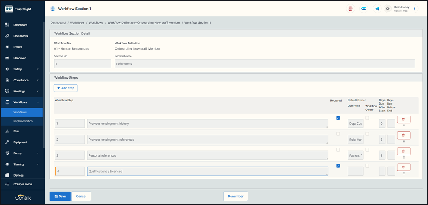Delete workflow step 1 with trash icon

(x=404, y=119)
